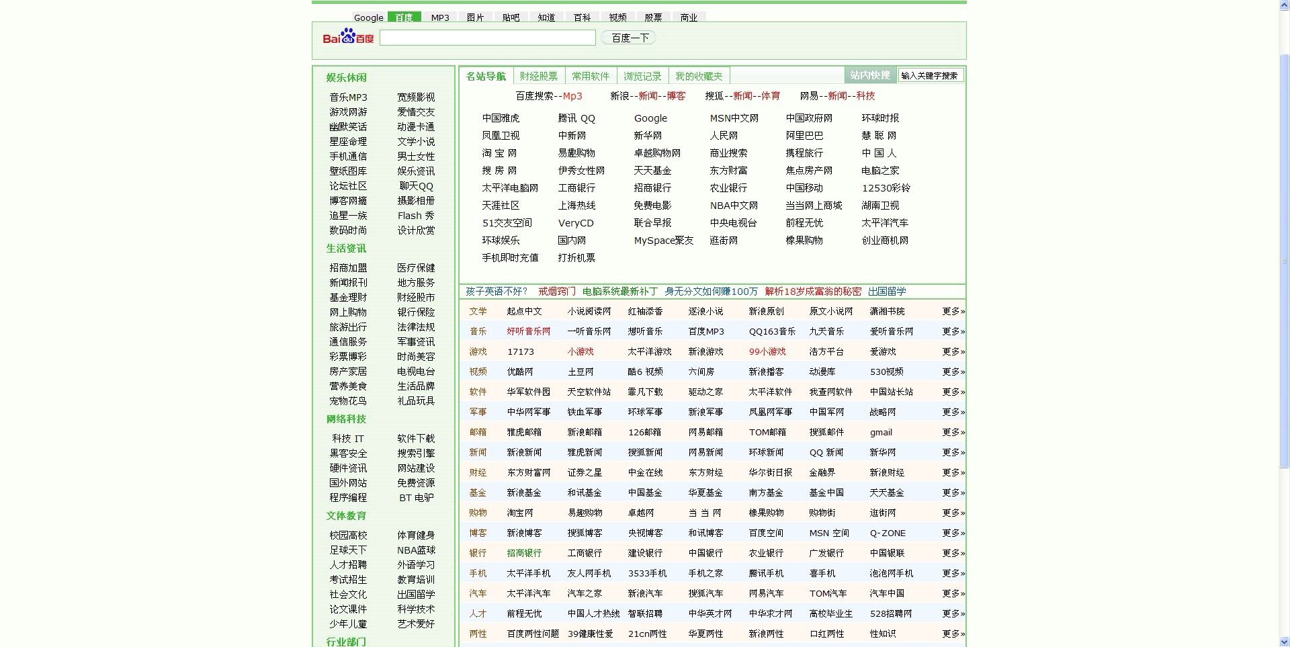Click 聊天QQ in left sidebar

[x=416, y=186]
